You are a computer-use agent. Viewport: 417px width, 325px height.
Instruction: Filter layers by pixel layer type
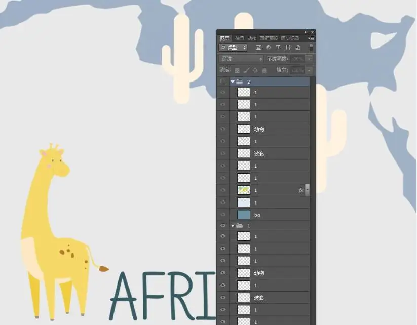click(x=258, y=47)
